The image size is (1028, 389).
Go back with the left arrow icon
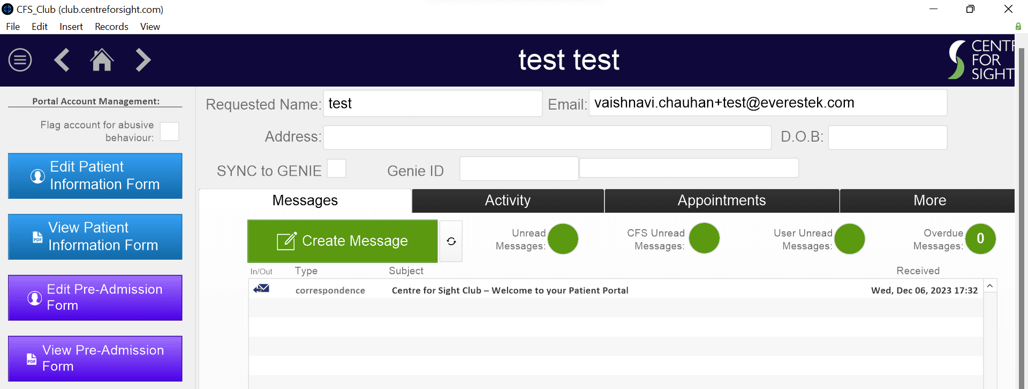tap(62, 60)
